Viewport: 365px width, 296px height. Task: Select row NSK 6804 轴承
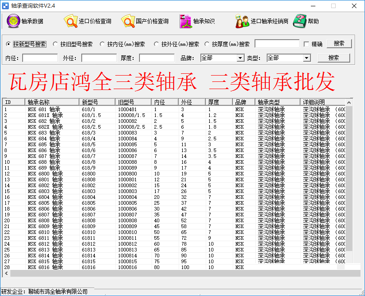tap(174, 197)
